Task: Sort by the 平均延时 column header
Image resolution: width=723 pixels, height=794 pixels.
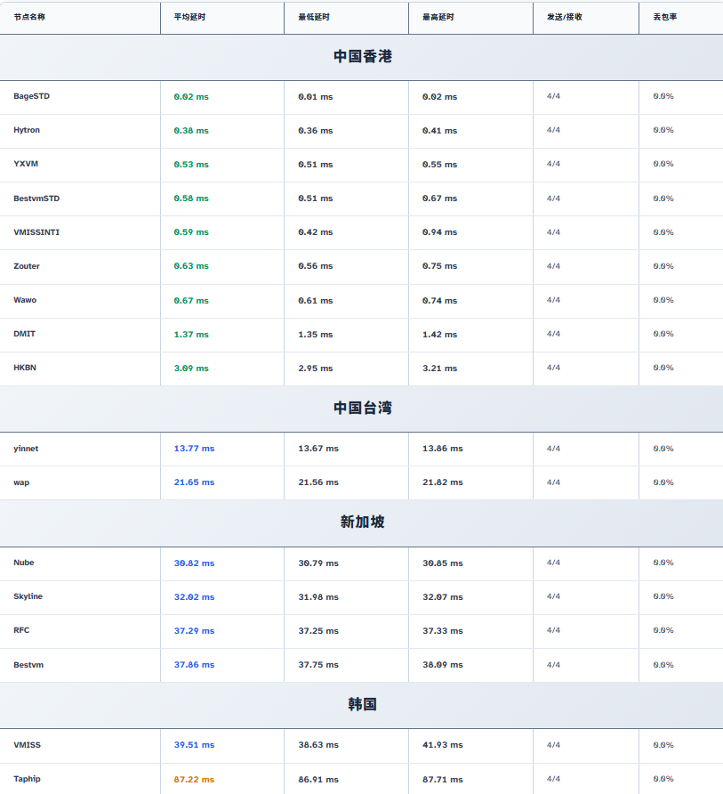Action: pyautogui.click(x=189, y=17)
